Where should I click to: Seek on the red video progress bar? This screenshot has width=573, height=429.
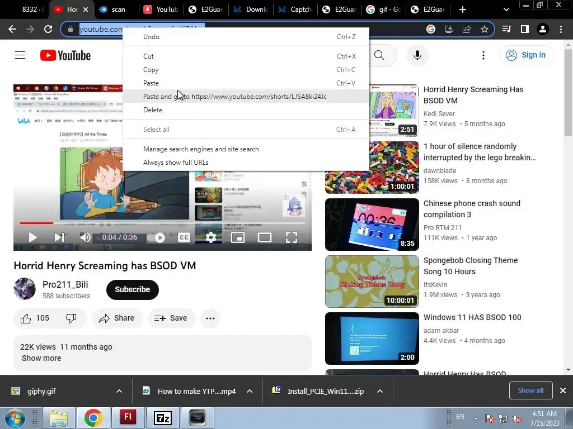point(36,223)
